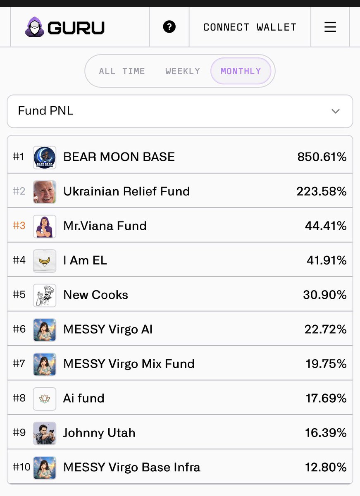Click the banana icon for I Am EL

tap(45, 261)
